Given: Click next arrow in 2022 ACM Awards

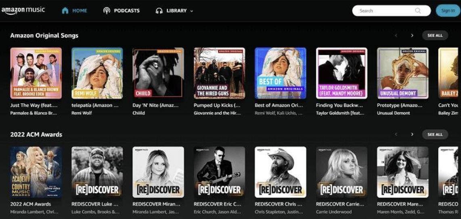Looking at the screenshot, I should pyautogui.click(x=412, y=134).
